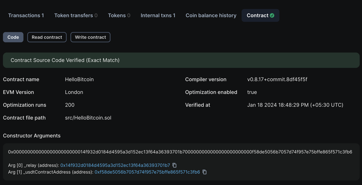The width and height of the screenshot is (362, 185).
Task: Click the compiler version v0.8.17 value
Action: click(278, 79)
